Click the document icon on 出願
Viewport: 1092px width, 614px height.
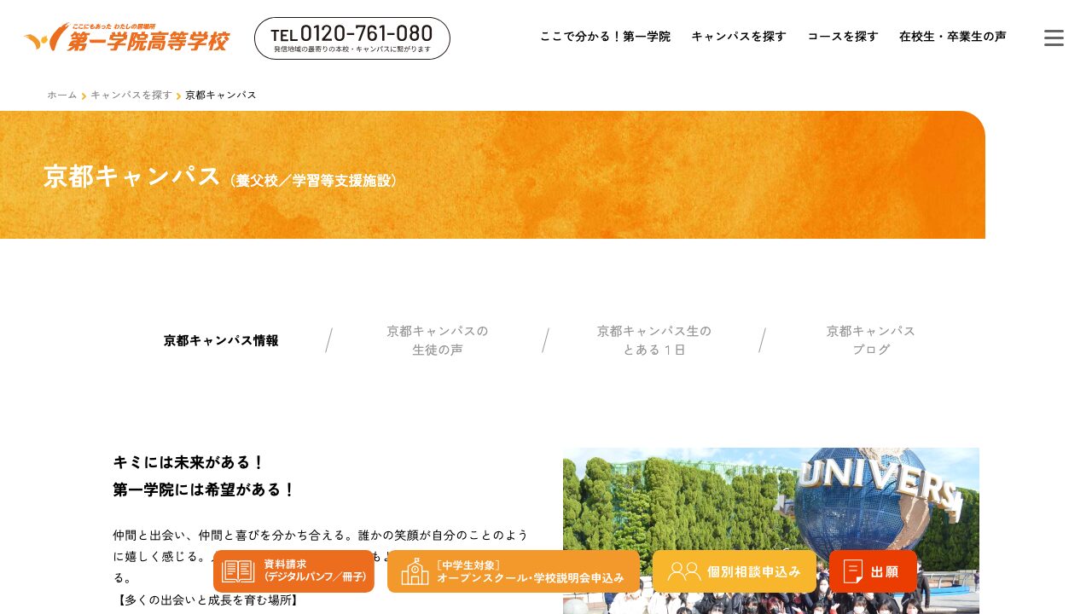click(853, 571)
